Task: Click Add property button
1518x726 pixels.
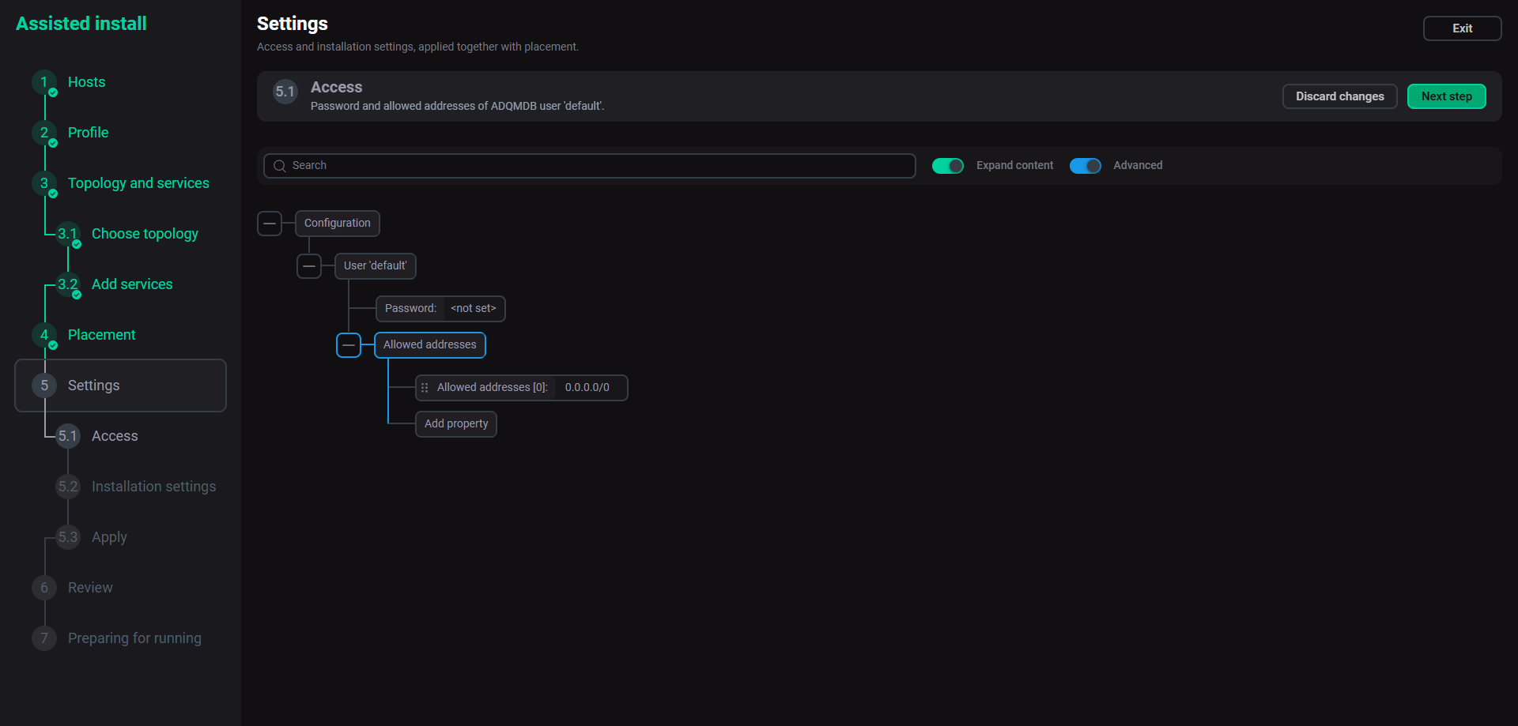Action: pos(456,424)
